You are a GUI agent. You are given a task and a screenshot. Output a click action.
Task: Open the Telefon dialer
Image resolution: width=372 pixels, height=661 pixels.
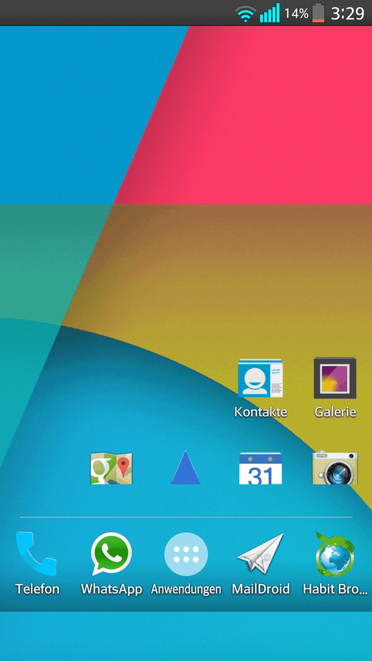coord(37,554)
